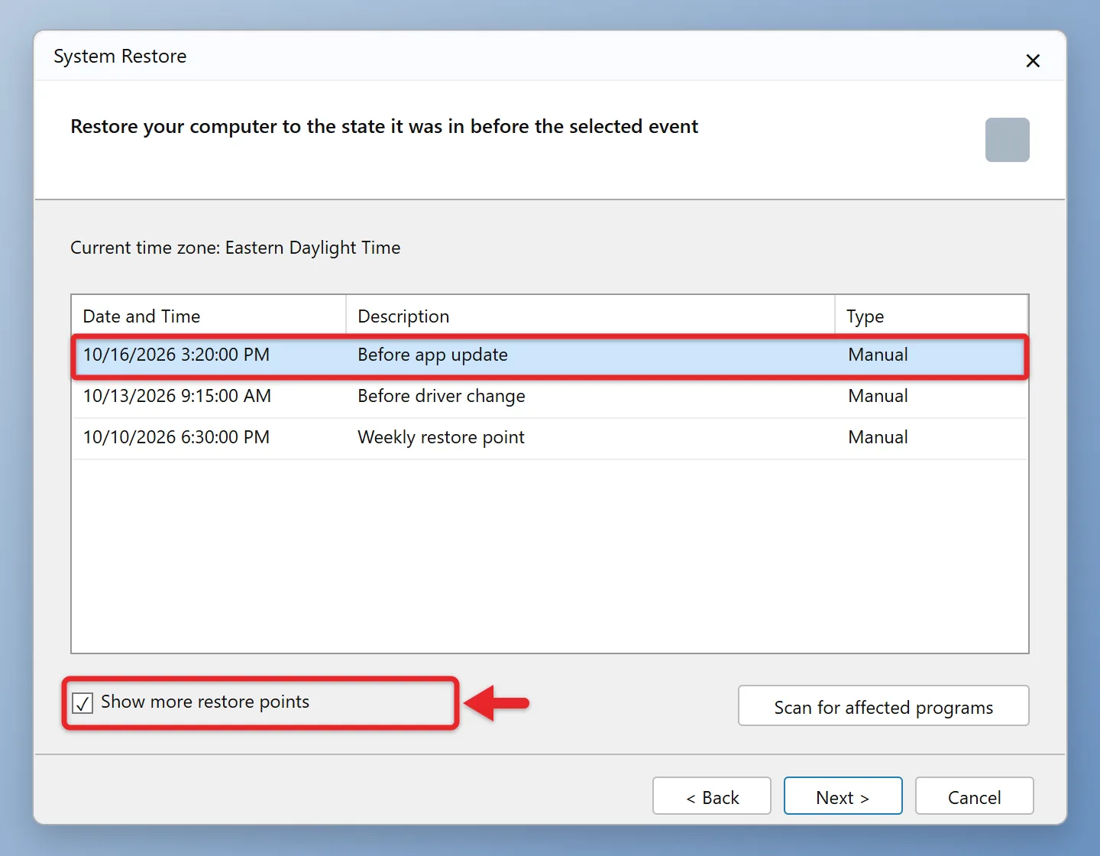The width and height of the screenshot is (1100, 856).
Task: Click the Before driver change description
Action: tap(442, 397)
